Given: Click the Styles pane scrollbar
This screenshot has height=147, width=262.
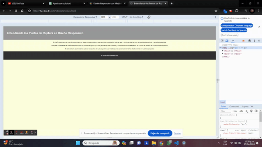Looking at the screenshot, I should tap(260, 117).
